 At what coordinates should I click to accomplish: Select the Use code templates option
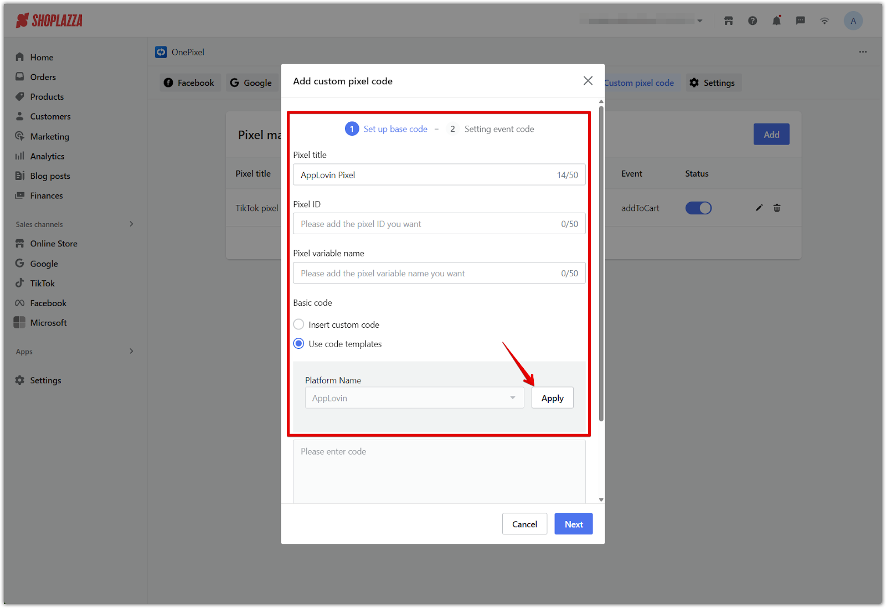(298, 344)
